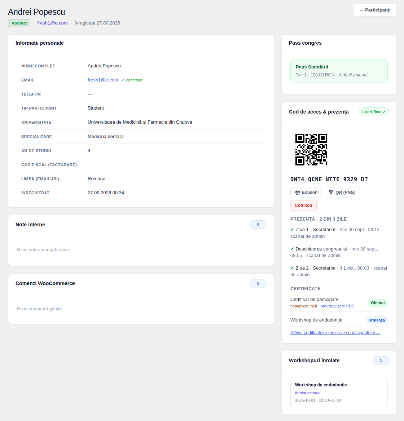Open header email link fresh1@e.com
The height and width of the screenshot is (421, 404).
[x=52, y=23]
